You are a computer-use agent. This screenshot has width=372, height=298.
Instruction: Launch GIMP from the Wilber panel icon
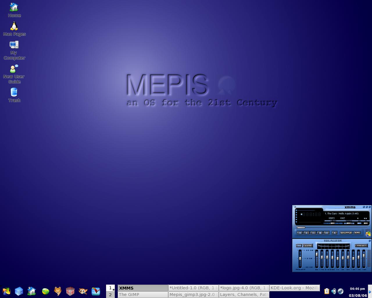pos(83,291)
